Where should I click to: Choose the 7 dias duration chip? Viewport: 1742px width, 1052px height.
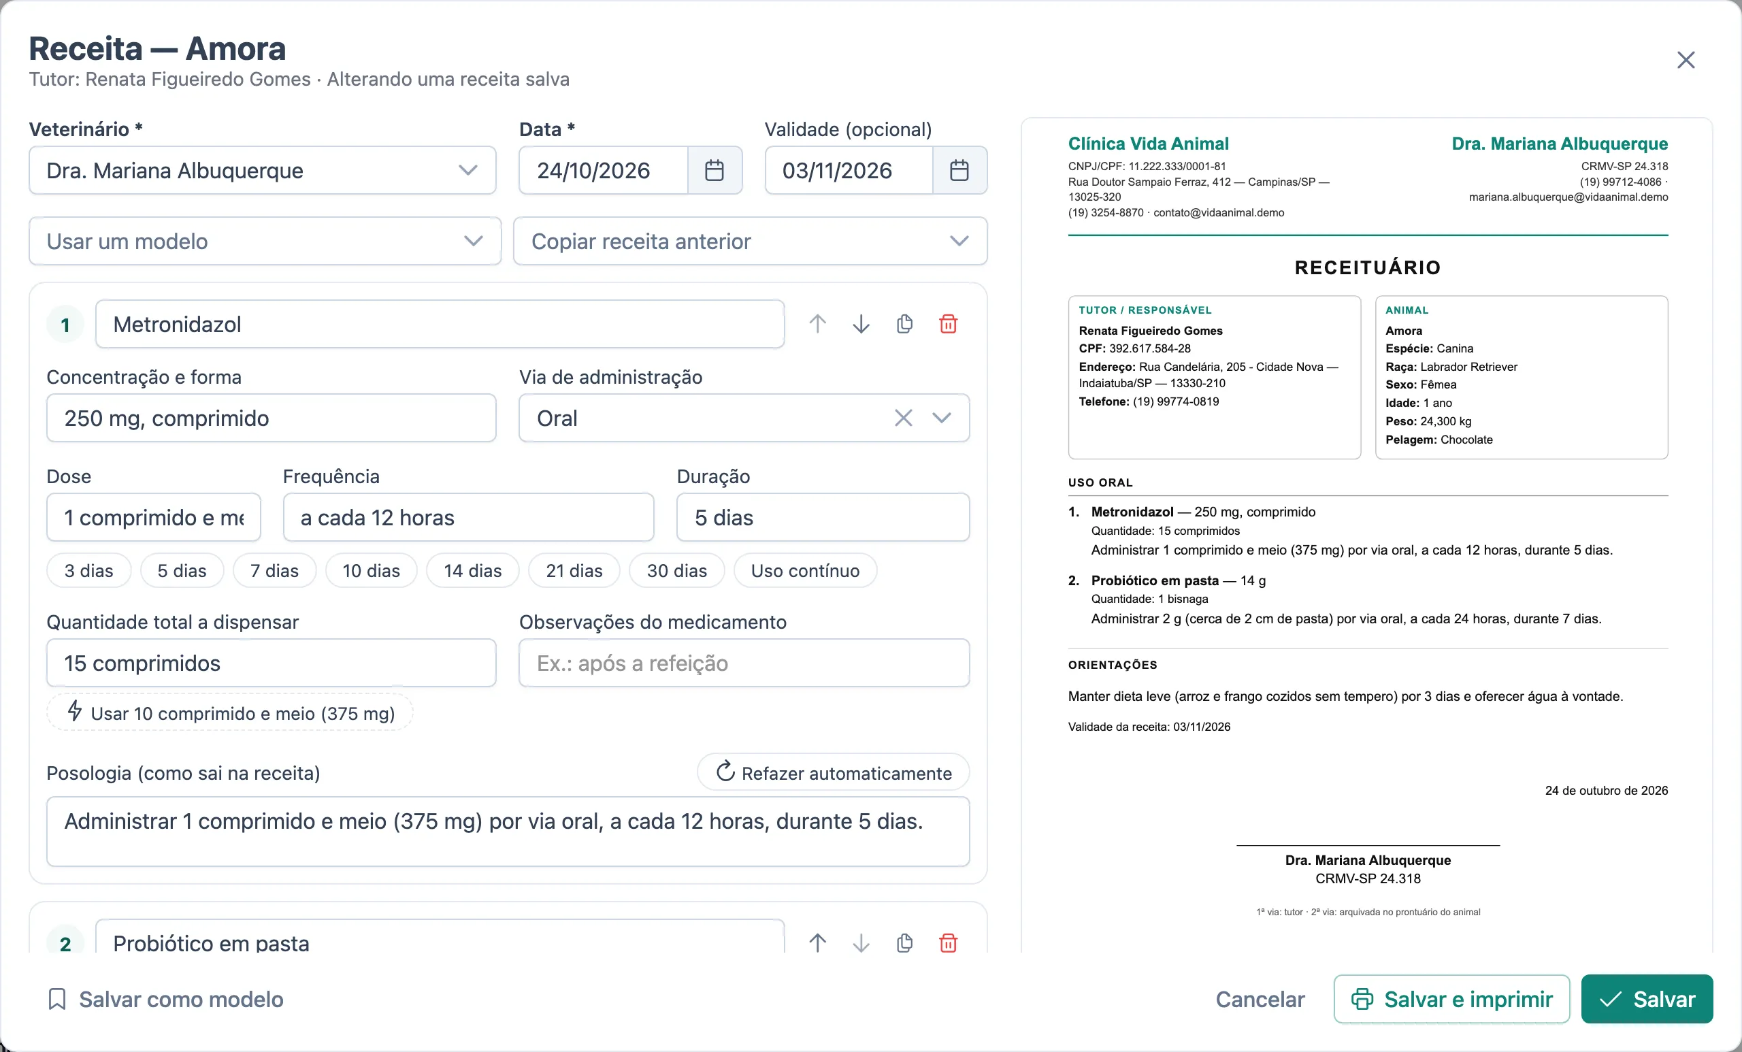click(274, 570)
